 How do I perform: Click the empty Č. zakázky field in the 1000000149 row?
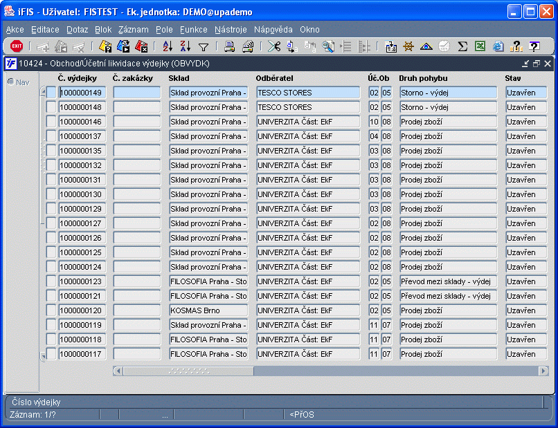point(137,93)
